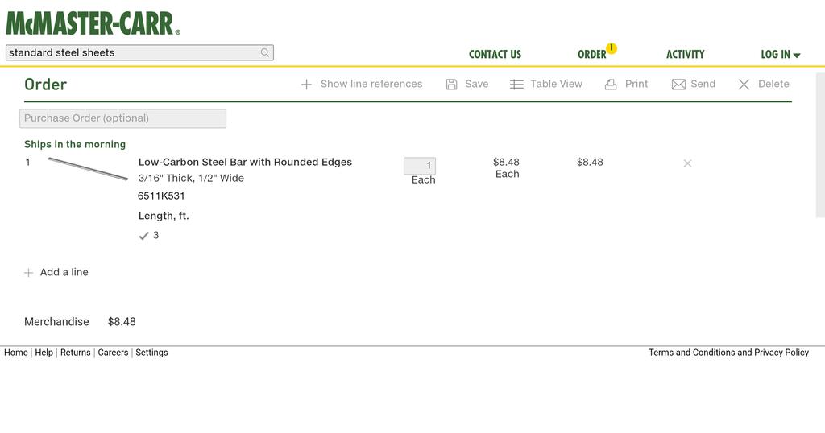Open the Contact Us page
Viewport: 825px width, 433px height.
point(495,54)
